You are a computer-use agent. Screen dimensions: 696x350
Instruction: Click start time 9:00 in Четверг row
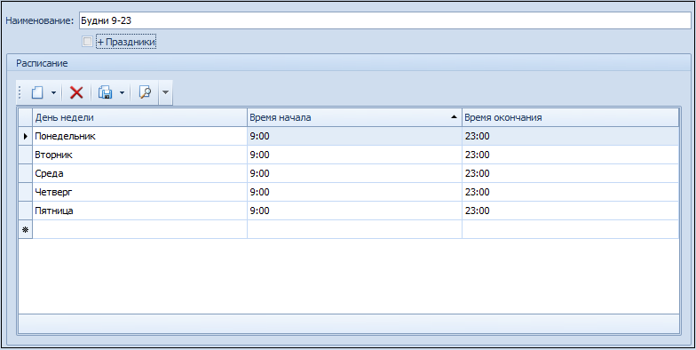pos(354,192)
